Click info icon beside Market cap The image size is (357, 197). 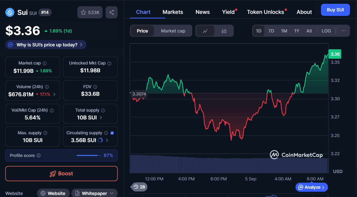pos(45,63)
